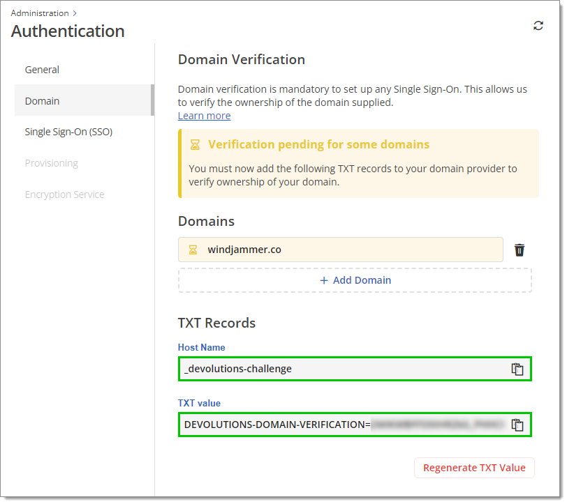567x504 pixels.
Task: Click the Add Domain button
Action: (x=355, y=280)
